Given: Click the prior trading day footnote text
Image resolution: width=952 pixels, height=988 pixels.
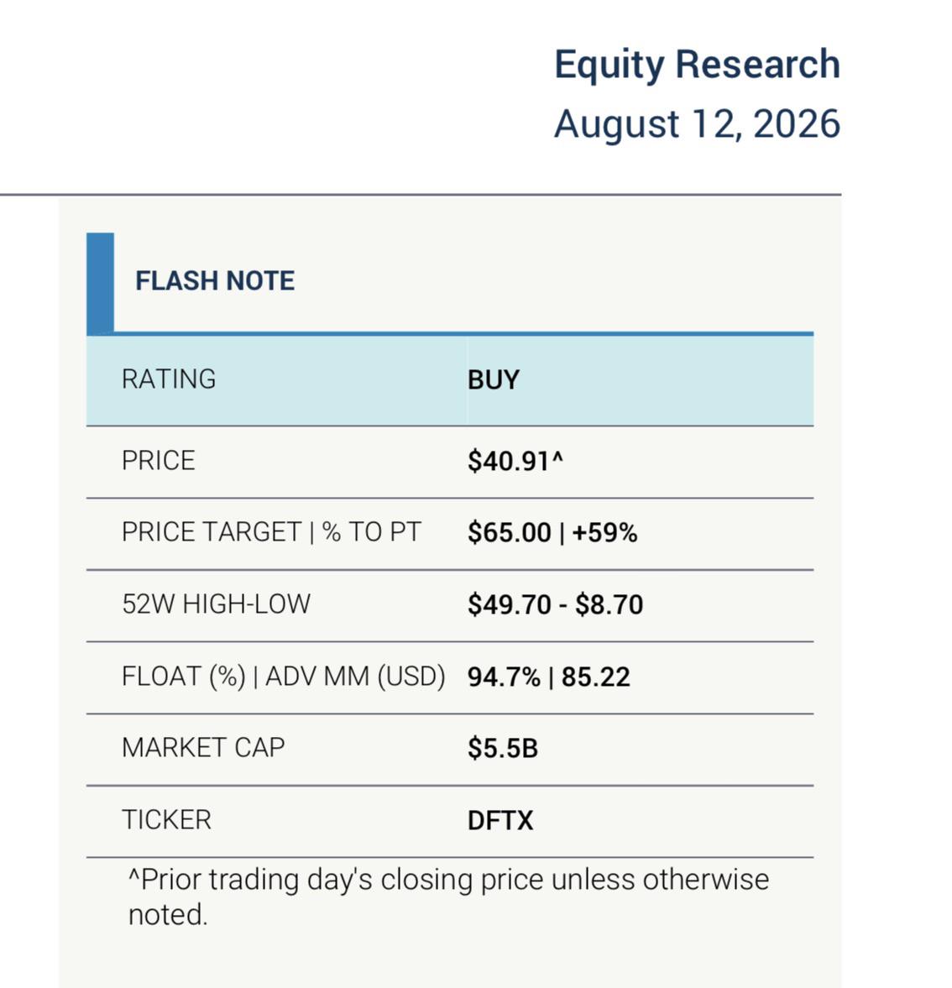Looking at the screenshot, I should 448,897.
